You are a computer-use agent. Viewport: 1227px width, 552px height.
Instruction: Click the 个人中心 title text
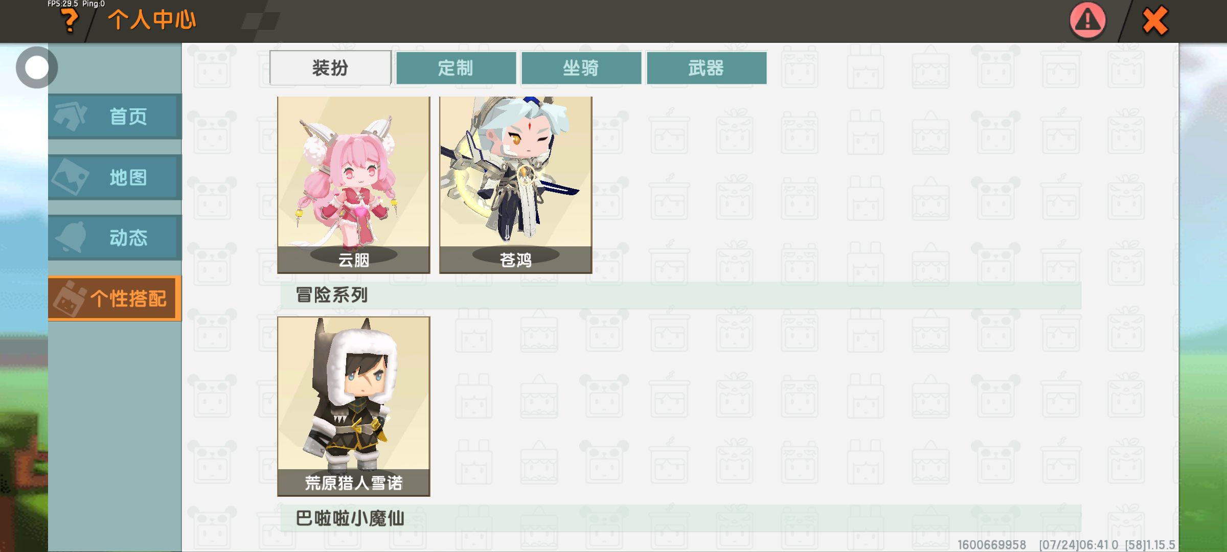pyautogui.click(x=152, y=20)
